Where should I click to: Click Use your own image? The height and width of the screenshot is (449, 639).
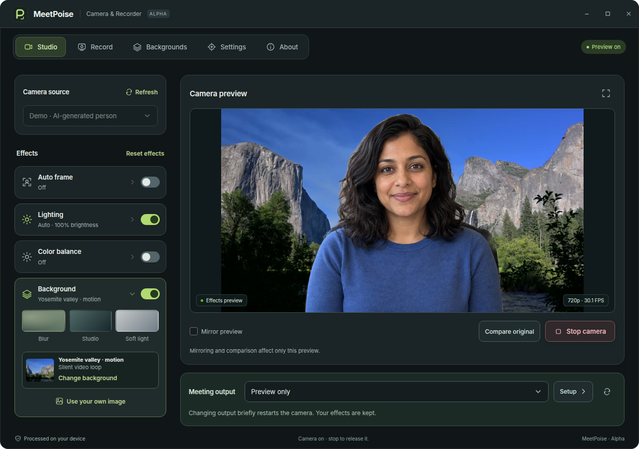pos(90,402)
